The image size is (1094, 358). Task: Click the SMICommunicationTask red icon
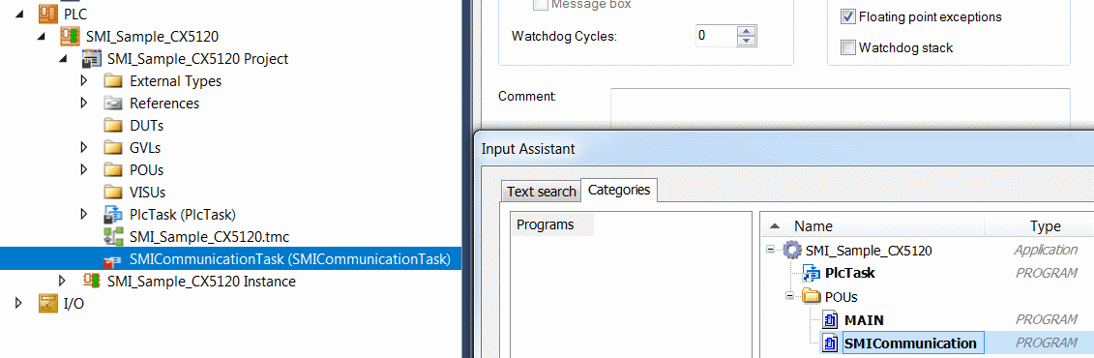click(114, 259)
